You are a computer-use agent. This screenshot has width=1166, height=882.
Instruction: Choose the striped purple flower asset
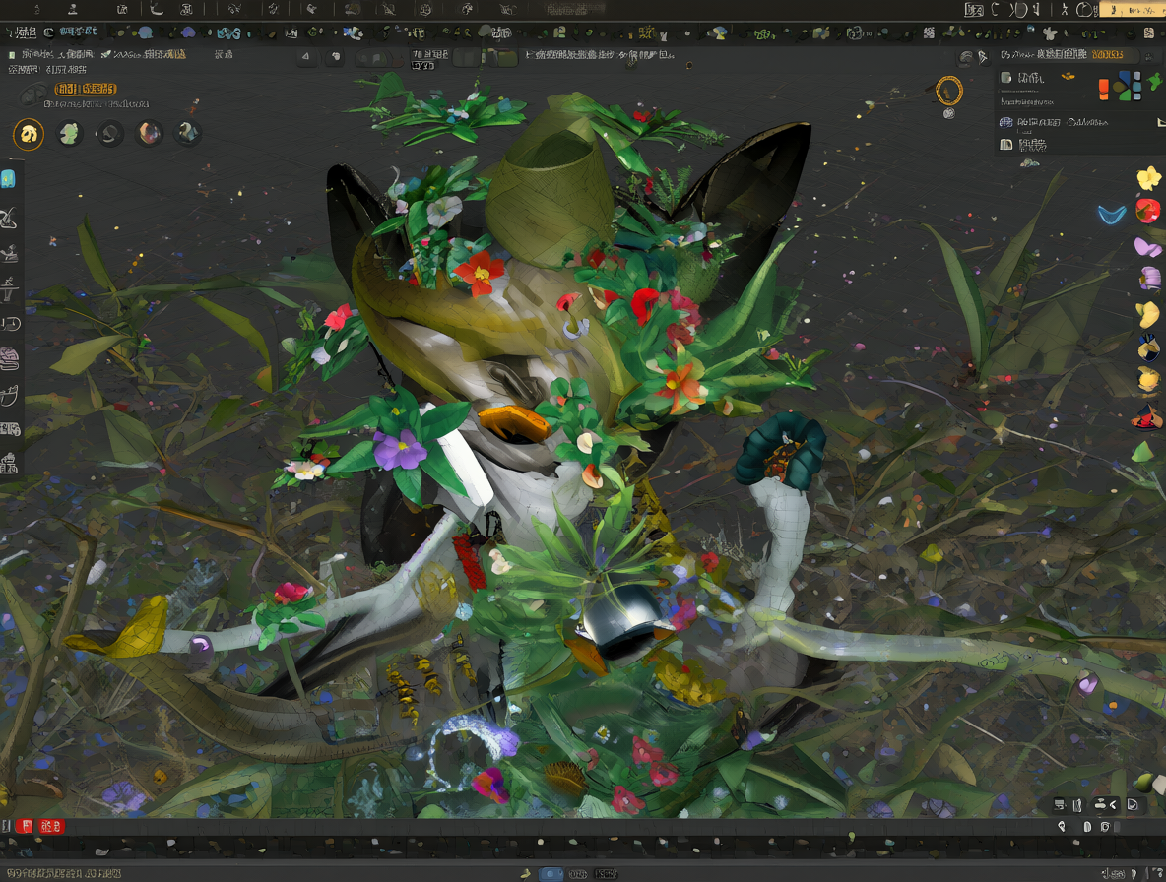point(1149,278)
